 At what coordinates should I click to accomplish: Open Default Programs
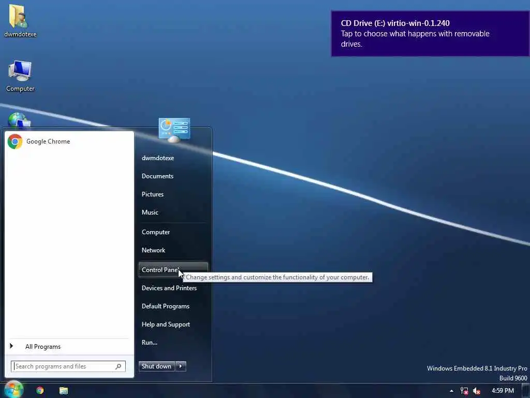(x=165, y=306)
